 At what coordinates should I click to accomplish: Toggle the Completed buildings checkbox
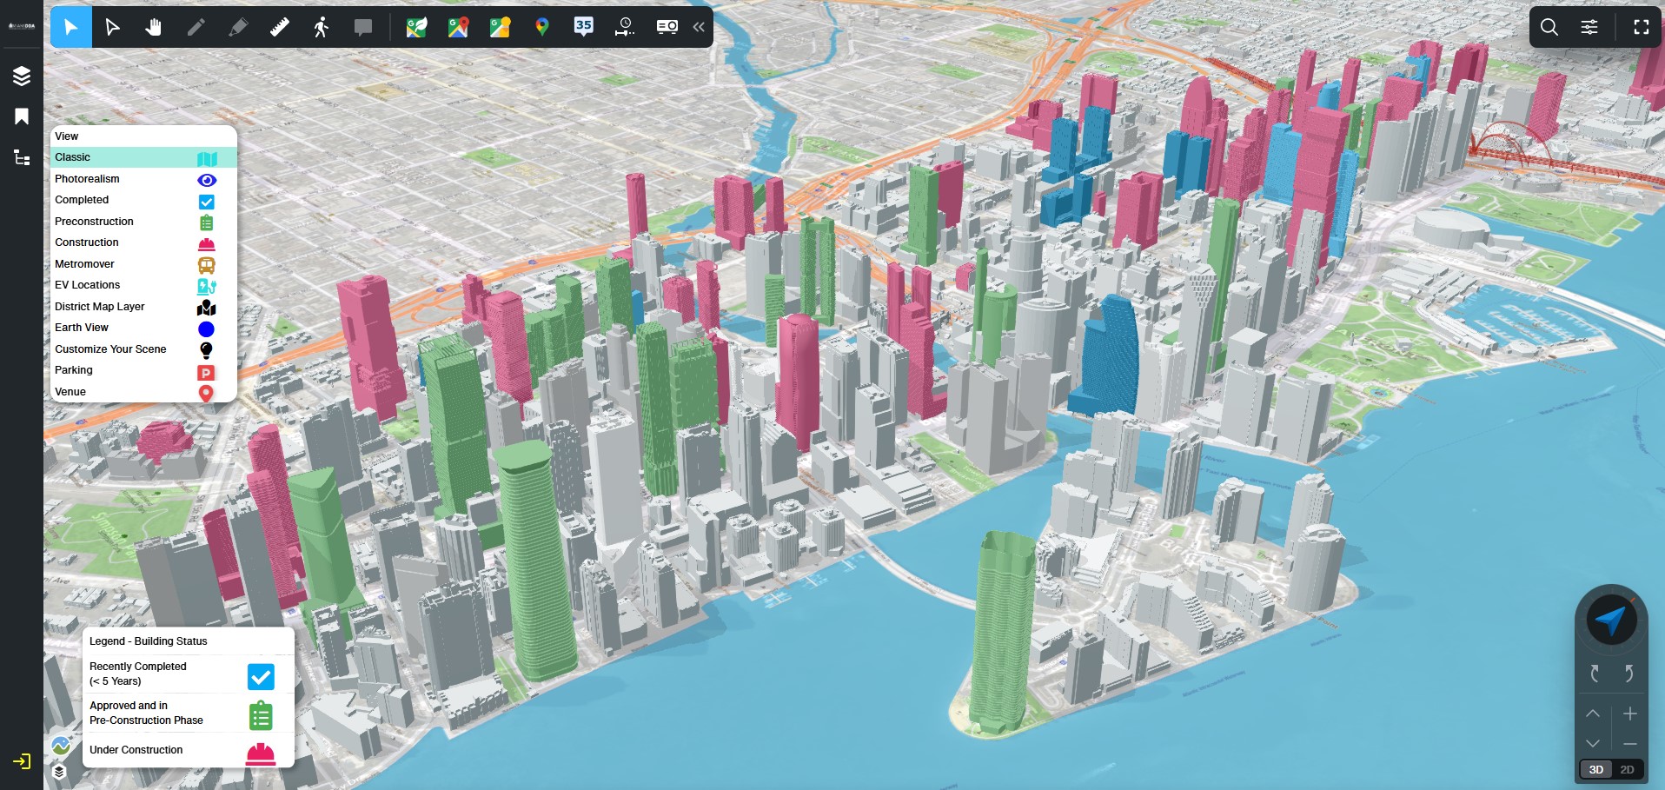point(206,202)
